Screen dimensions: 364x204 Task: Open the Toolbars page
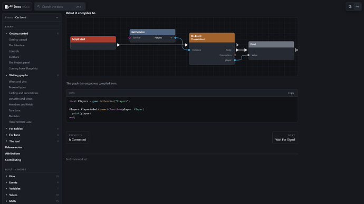[14, 57]
